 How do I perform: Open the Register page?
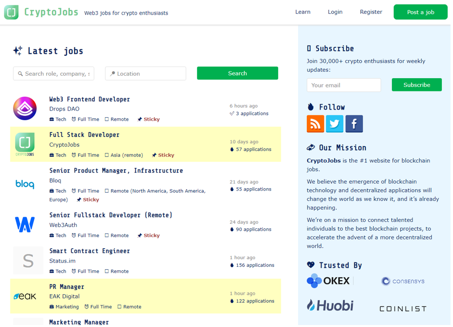coord(371,12)
